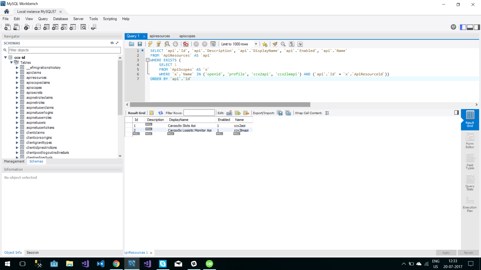Collapse the ccx-id schema node
The width and height of the screenshot is (481, 270).
pyautogui.click(x=6, y=57)
